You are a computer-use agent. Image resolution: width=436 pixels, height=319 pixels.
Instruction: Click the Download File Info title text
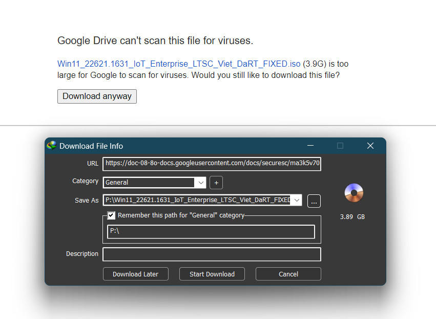[91, 146]
